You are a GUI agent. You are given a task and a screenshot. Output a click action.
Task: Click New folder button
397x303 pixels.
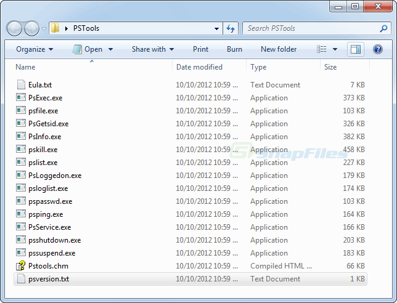tap(279, 49)
